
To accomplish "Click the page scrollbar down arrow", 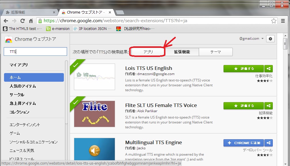I will (285, 164).
